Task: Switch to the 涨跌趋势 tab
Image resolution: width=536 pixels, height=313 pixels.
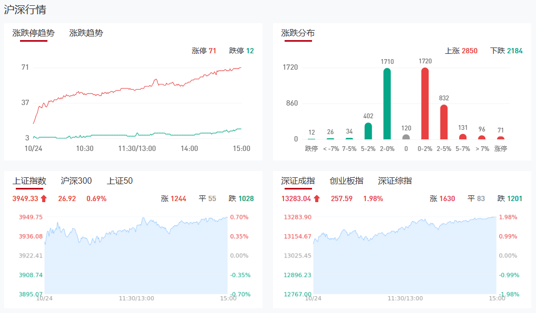Action: tap(86, 33)
